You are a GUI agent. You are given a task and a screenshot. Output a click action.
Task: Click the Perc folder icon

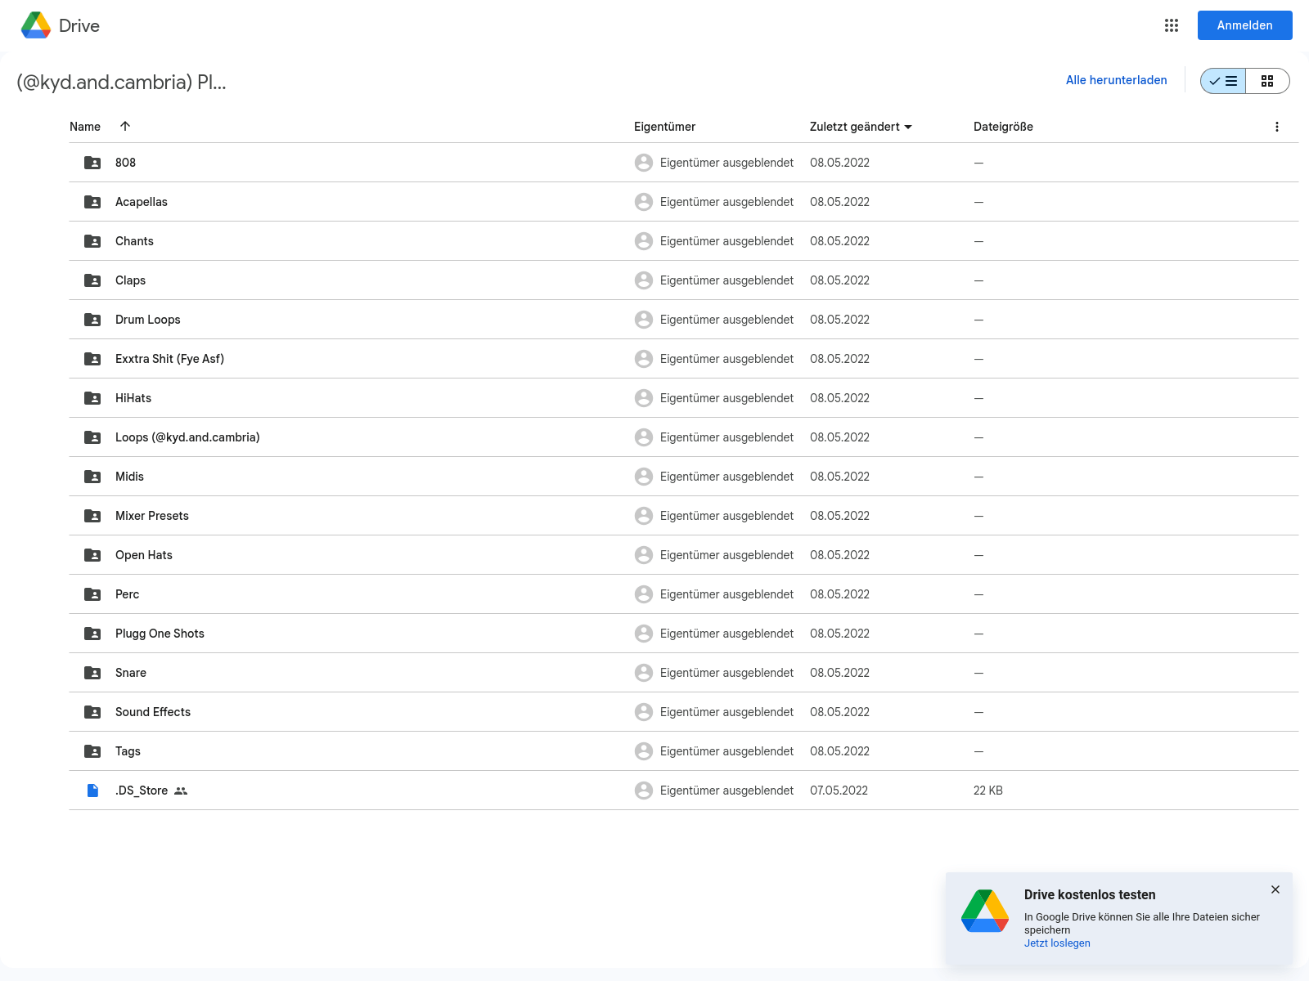[92, 594]
